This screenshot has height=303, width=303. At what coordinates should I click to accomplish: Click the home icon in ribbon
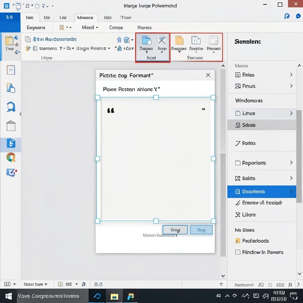point(119,40)
